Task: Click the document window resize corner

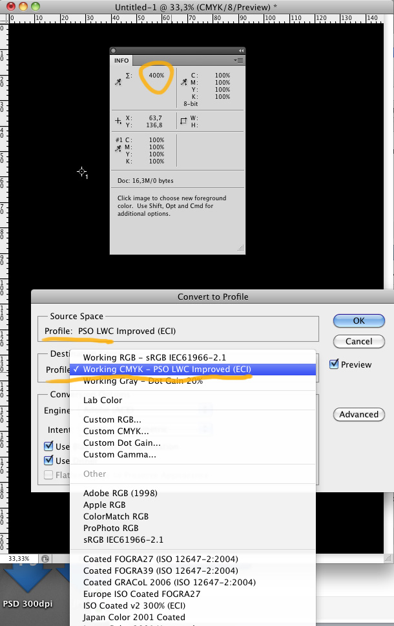Action: tap(387, 559)
